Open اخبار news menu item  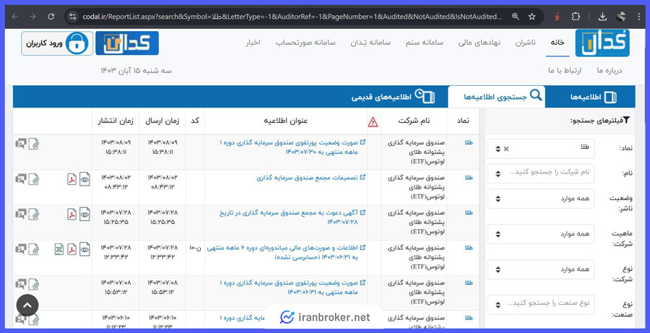coord(253,43)
